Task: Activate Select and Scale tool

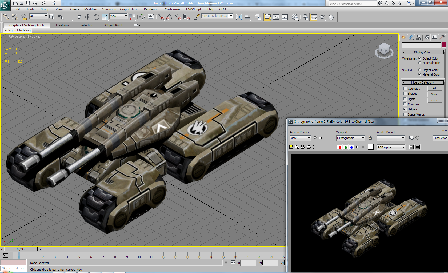Action: pos(105,17)
